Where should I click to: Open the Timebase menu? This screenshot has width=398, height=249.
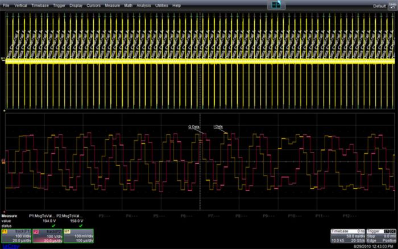click(x=40, y=5)
